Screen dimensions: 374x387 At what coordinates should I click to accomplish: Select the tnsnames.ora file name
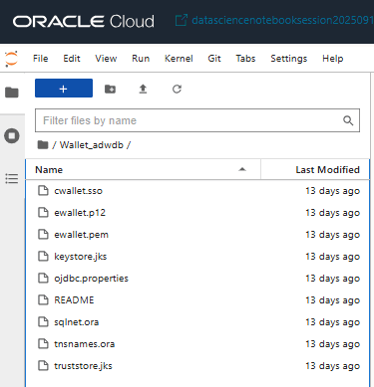click(x=85, y=344)
